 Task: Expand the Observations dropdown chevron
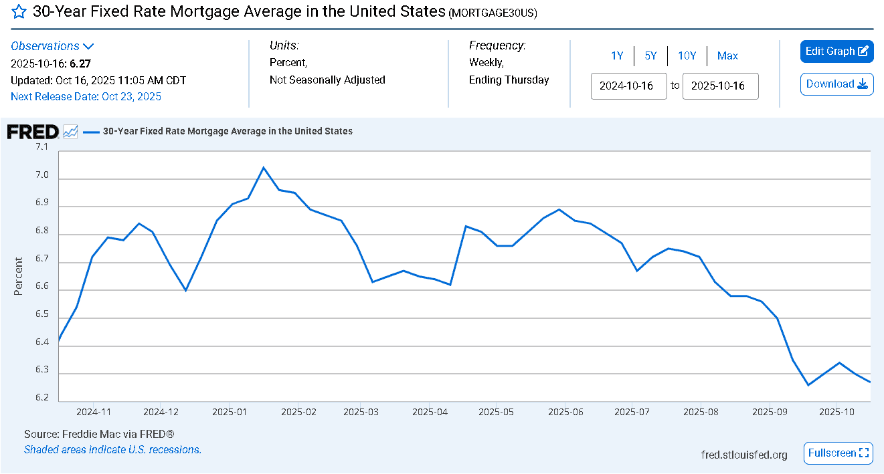click(88, 46)
